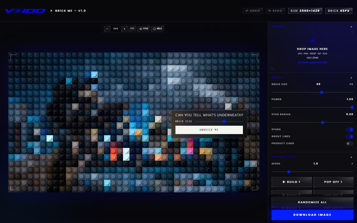Click the batman-diorama.jpg file name
357x223 pixels.
312,62
